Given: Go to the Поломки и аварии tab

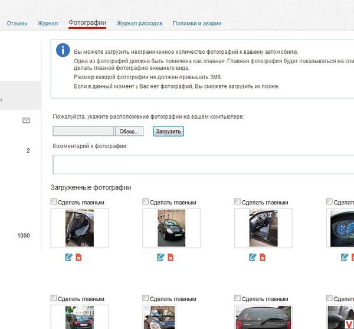Looking at the screenshot, I should click(197, 23).
